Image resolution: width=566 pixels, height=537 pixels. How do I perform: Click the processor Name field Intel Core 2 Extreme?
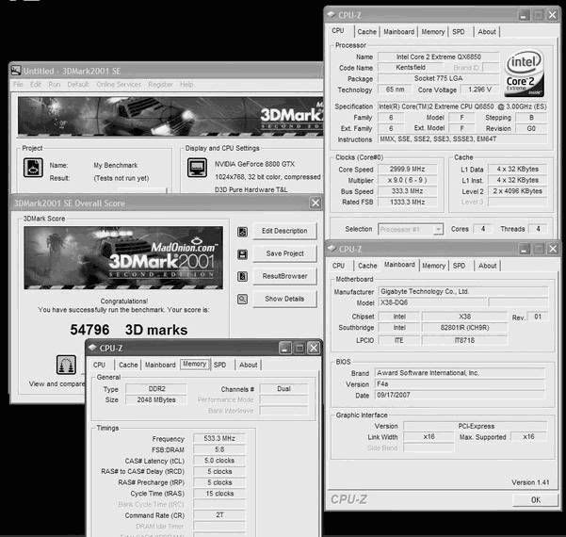click(x=439, y=57)
